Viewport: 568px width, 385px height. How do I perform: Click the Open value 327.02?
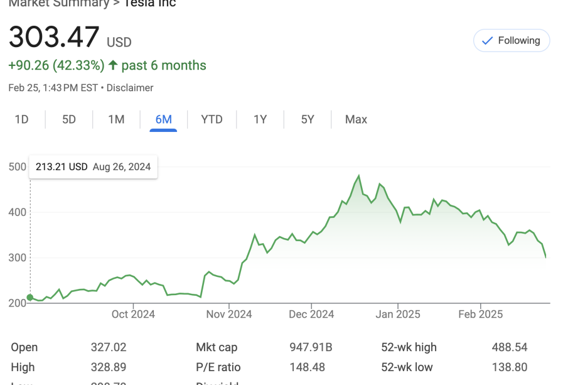(x=109, y=347)
